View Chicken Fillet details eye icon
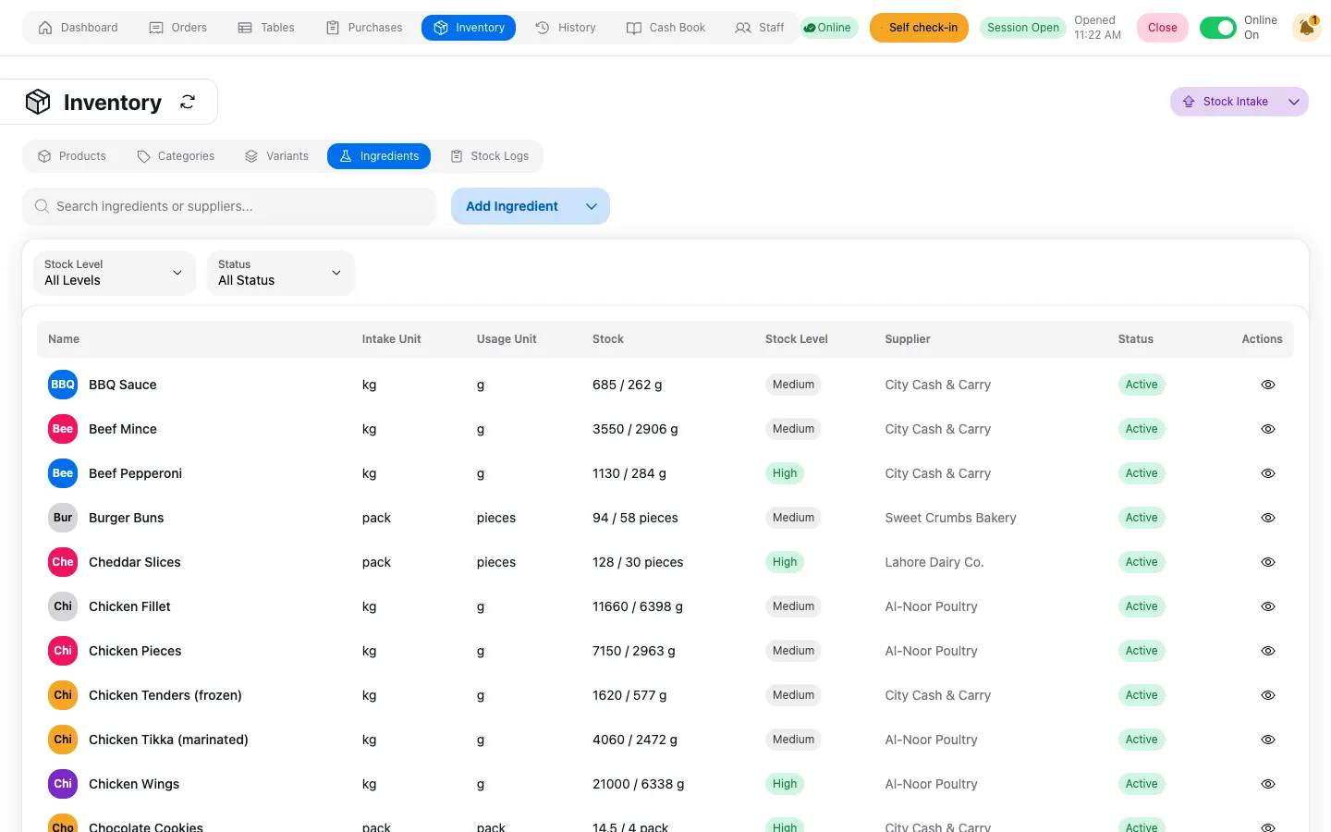1331x832 pixels. tap(1268, 606)
